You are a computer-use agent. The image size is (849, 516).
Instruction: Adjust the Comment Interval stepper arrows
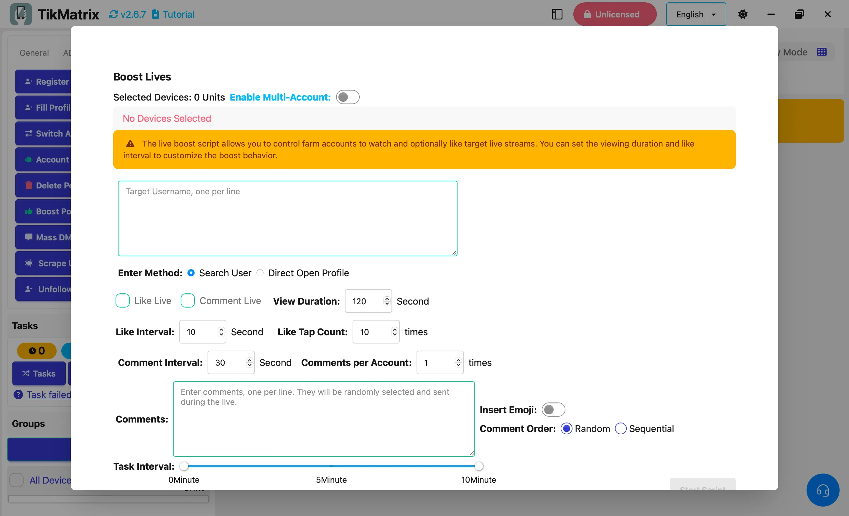tap(249, 362)
